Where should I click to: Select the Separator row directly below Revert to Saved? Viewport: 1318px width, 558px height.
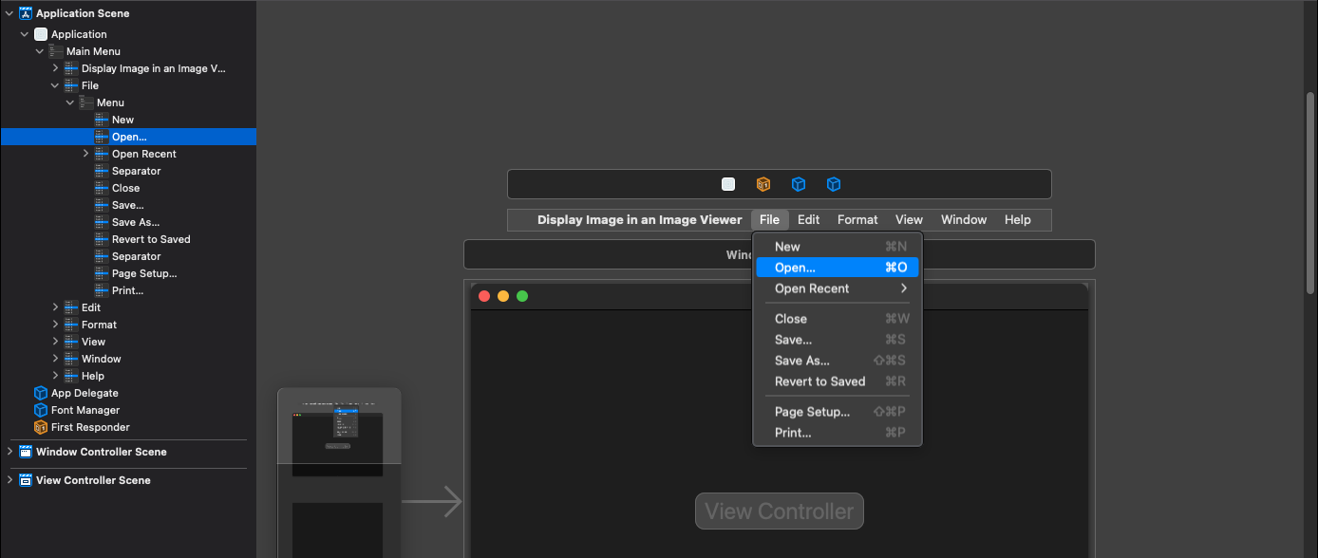point(128,256)
